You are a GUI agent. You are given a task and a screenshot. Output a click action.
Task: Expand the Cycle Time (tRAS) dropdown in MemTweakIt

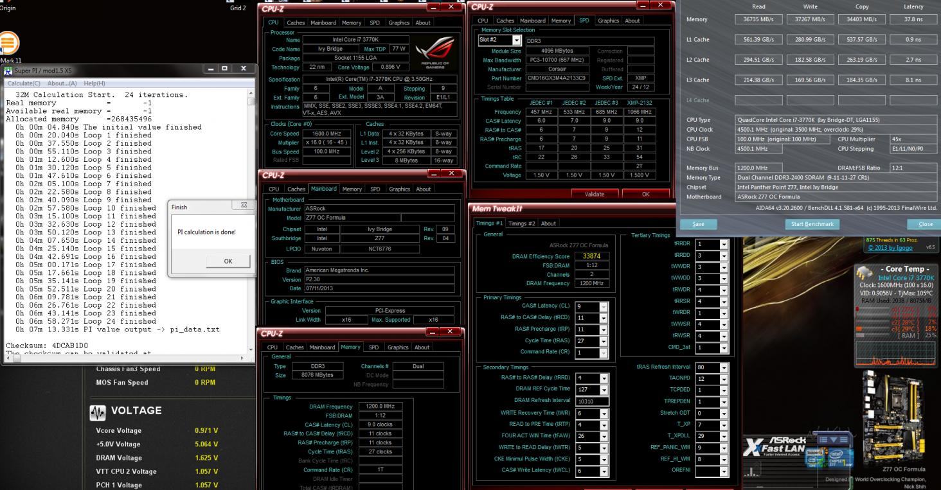pos(603,340)
